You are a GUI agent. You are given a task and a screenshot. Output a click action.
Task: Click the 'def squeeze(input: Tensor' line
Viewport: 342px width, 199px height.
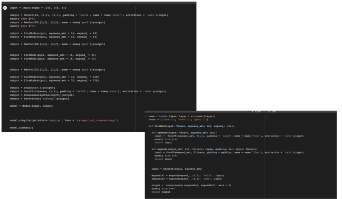point(184,133)
